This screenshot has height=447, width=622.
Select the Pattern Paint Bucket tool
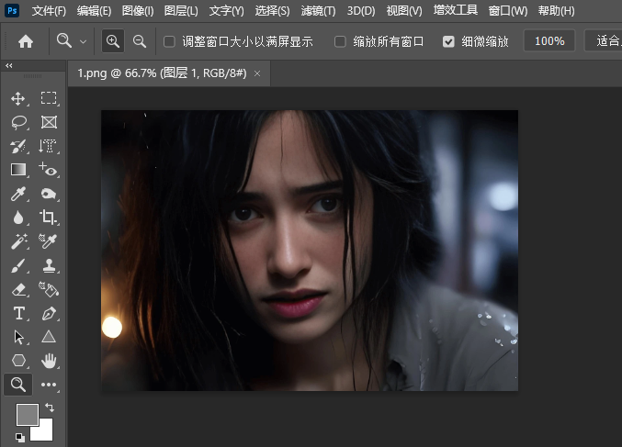point(49,290)
